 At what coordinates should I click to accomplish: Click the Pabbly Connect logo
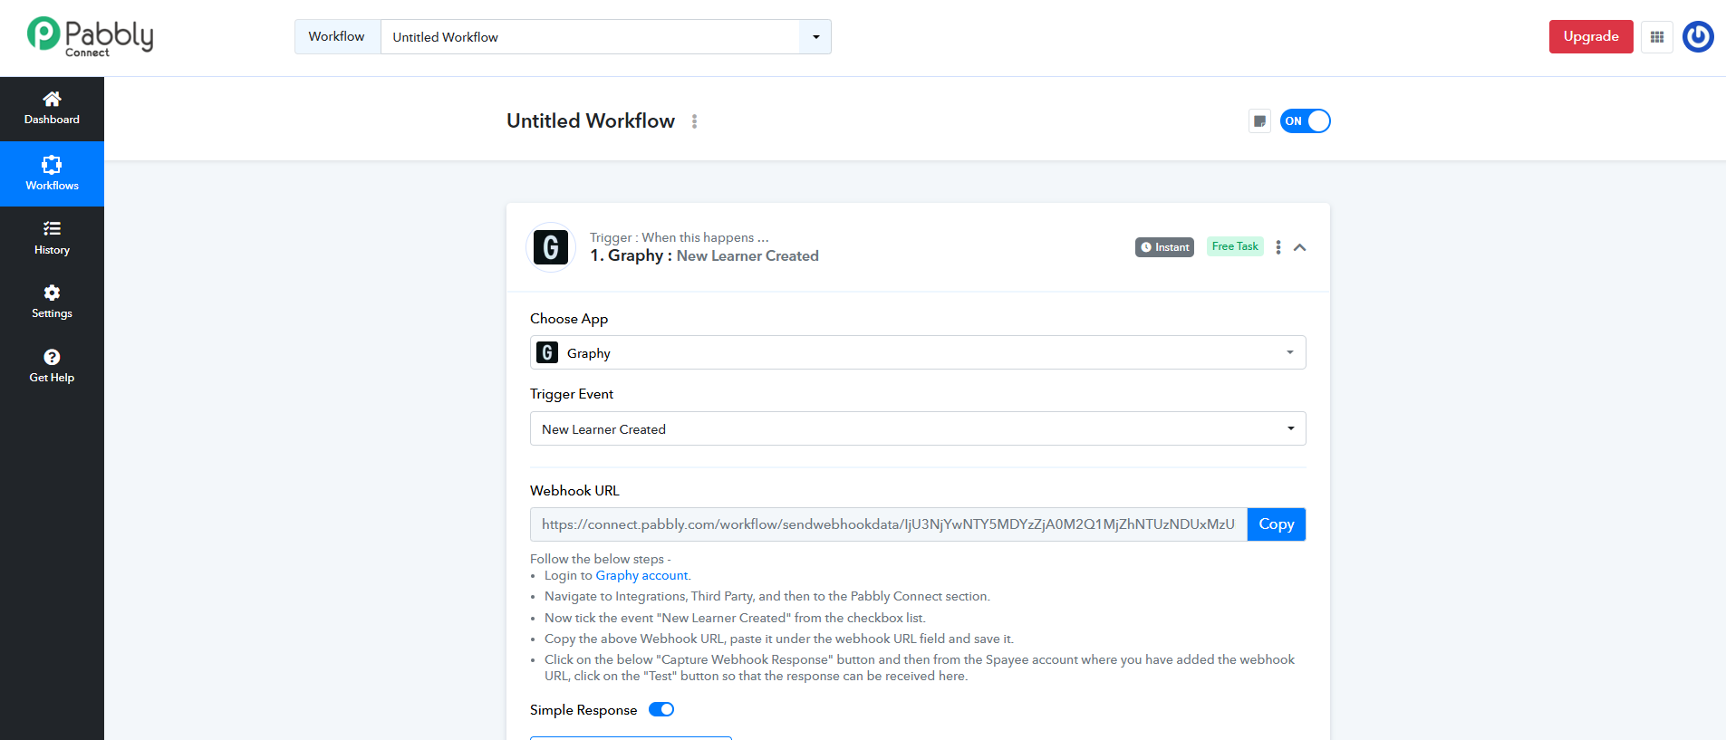90,36
